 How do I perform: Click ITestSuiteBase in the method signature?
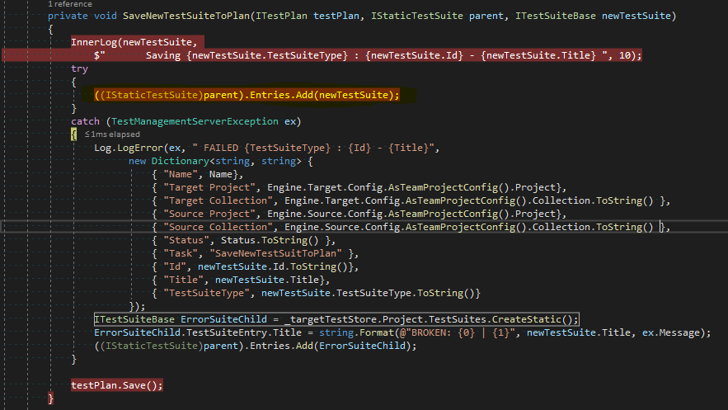tap(556, 16)
